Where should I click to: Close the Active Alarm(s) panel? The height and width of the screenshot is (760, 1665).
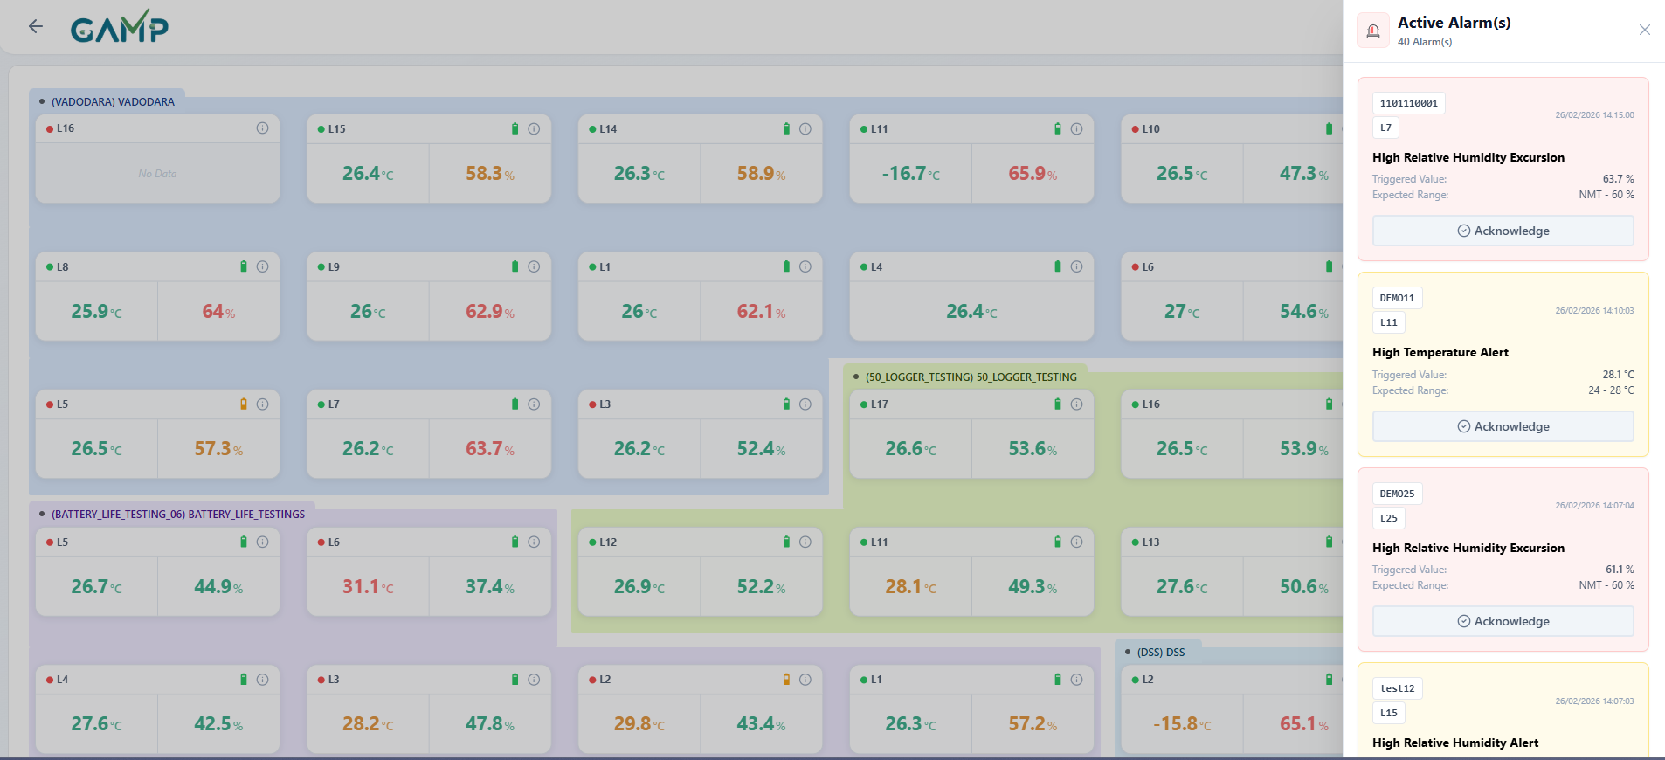(x=1645, y=30)
